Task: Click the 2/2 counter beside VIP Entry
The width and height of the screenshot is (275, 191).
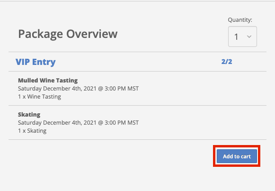Action: point(227,62)
